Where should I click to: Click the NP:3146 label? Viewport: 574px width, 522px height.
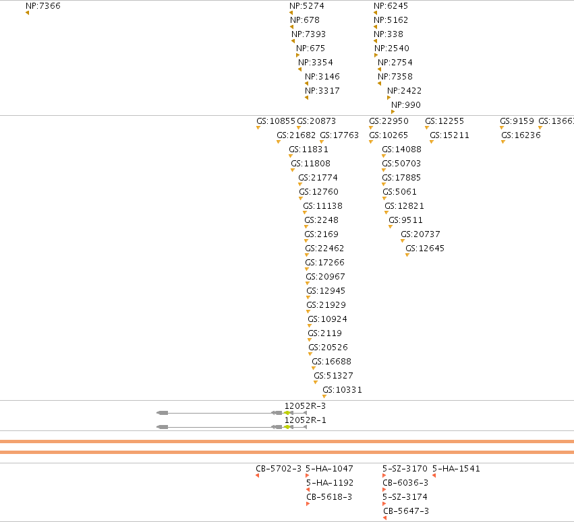point(322,77)
